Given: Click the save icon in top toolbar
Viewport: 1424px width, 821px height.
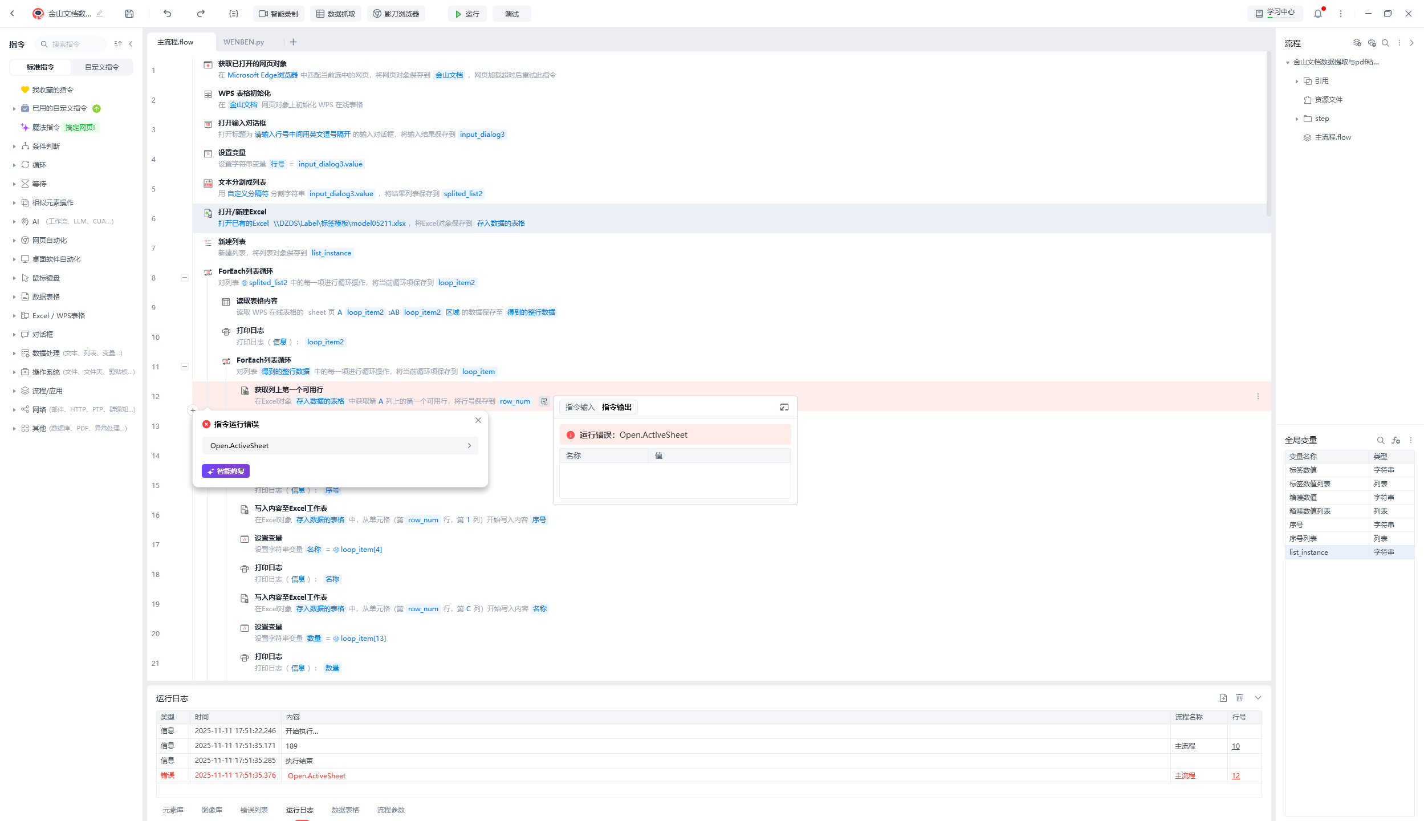Looking at the screenshot, I should [129, 14].
